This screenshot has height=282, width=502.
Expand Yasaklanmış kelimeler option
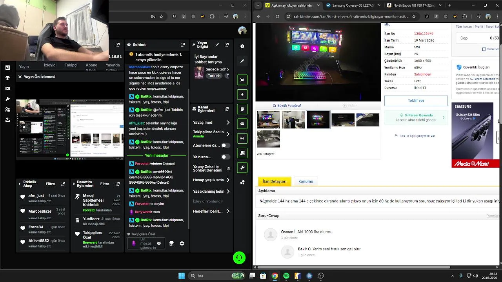click(x=228, y=192)
